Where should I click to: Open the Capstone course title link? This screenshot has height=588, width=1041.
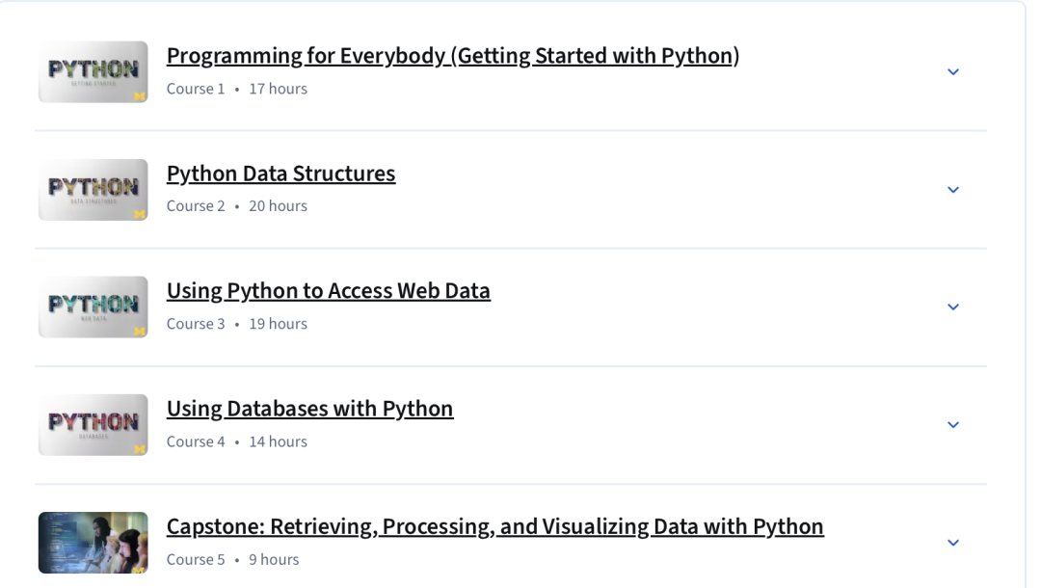494,526
